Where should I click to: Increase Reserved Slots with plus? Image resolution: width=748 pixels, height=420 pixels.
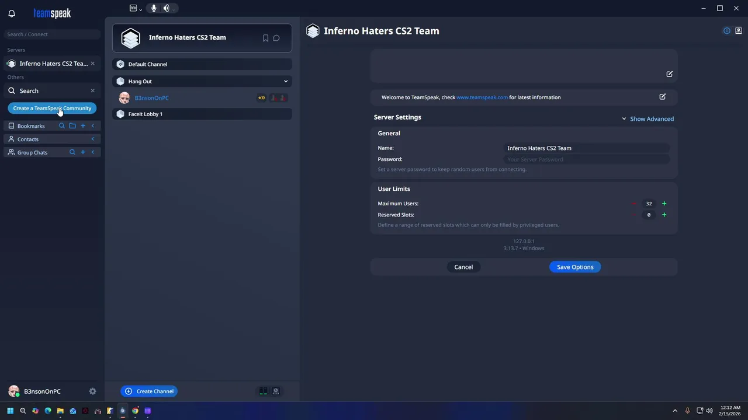(x=664, y=215)
